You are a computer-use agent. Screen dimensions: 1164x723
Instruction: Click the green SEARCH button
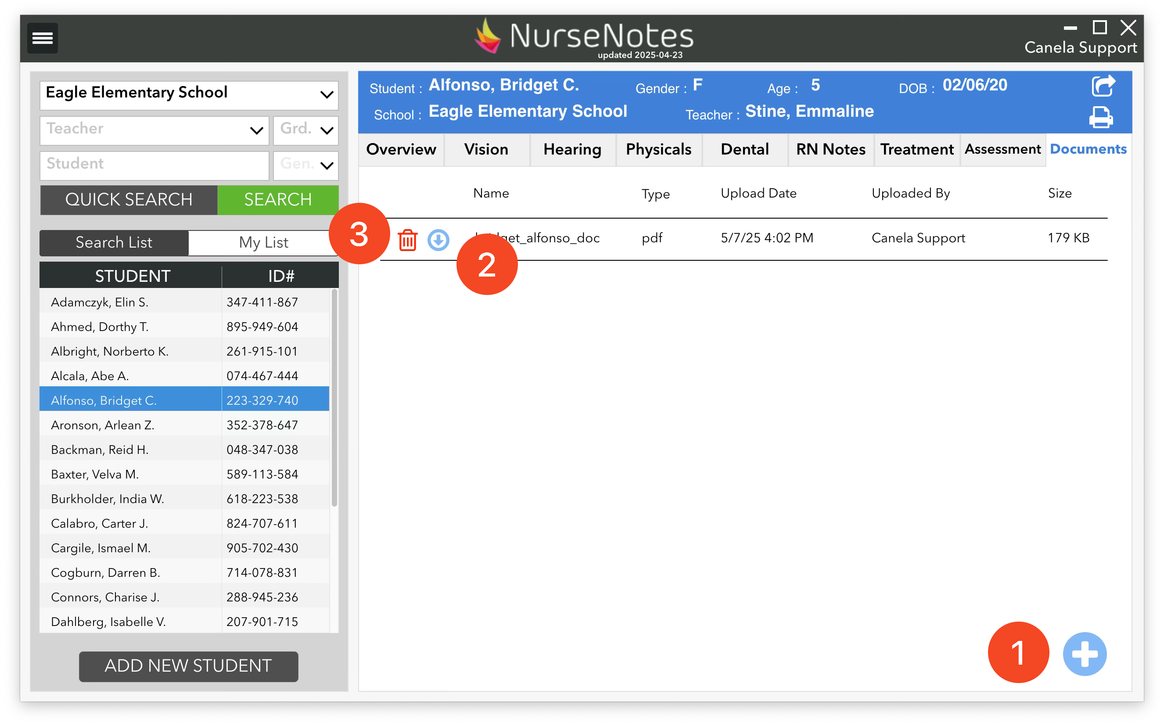278,199
